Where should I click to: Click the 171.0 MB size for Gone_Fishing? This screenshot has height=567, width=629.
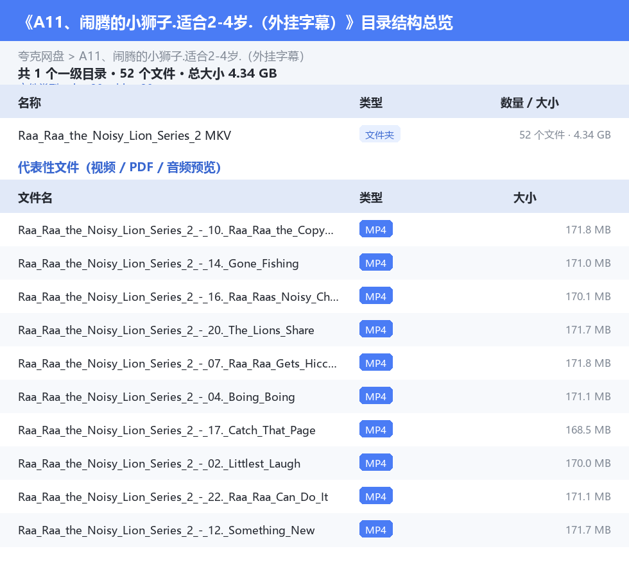pos(588,263)
